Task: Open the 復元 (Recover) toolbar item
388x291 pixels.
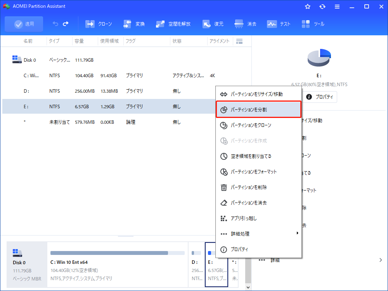Action: tap(213, 24)
